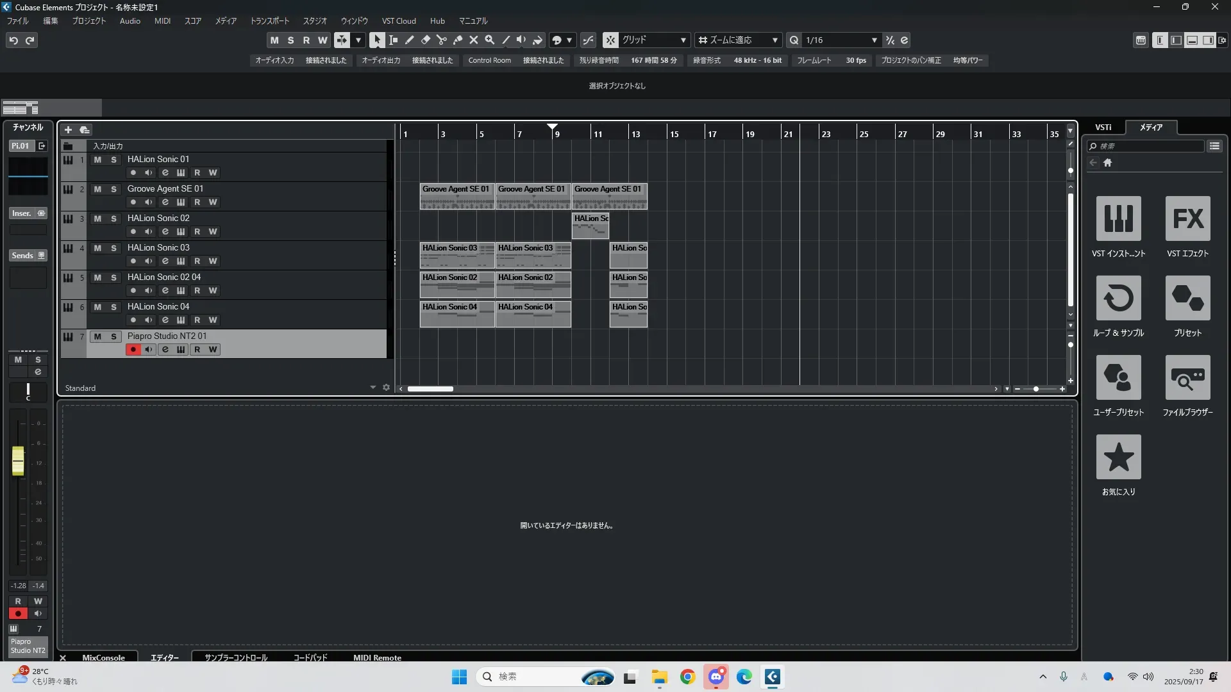
Task: Switch to the VSTi right panel tab
Action: point(1103,127)
